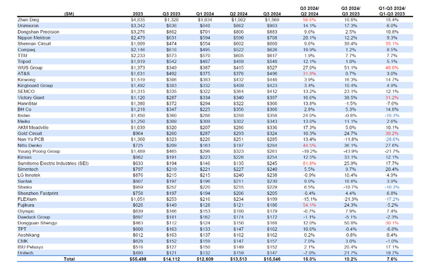
Task: Select the Shinko row name
Action: pyautogui.click(x=25, y=187)
